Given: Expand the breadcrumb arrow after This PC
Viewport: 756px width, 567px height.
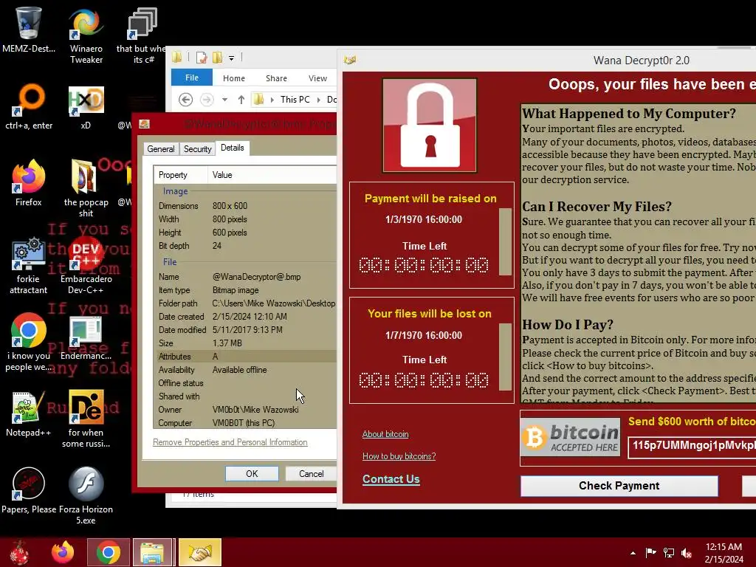Looking at the screenshot, I should tap(318, 100).
